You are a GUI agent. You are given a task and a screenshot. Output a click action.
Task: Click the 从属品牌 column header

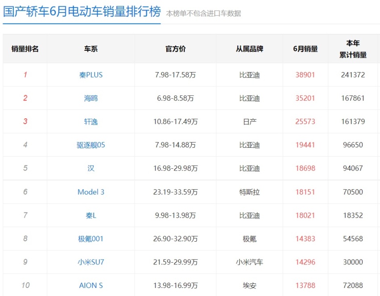pos(250,49)
